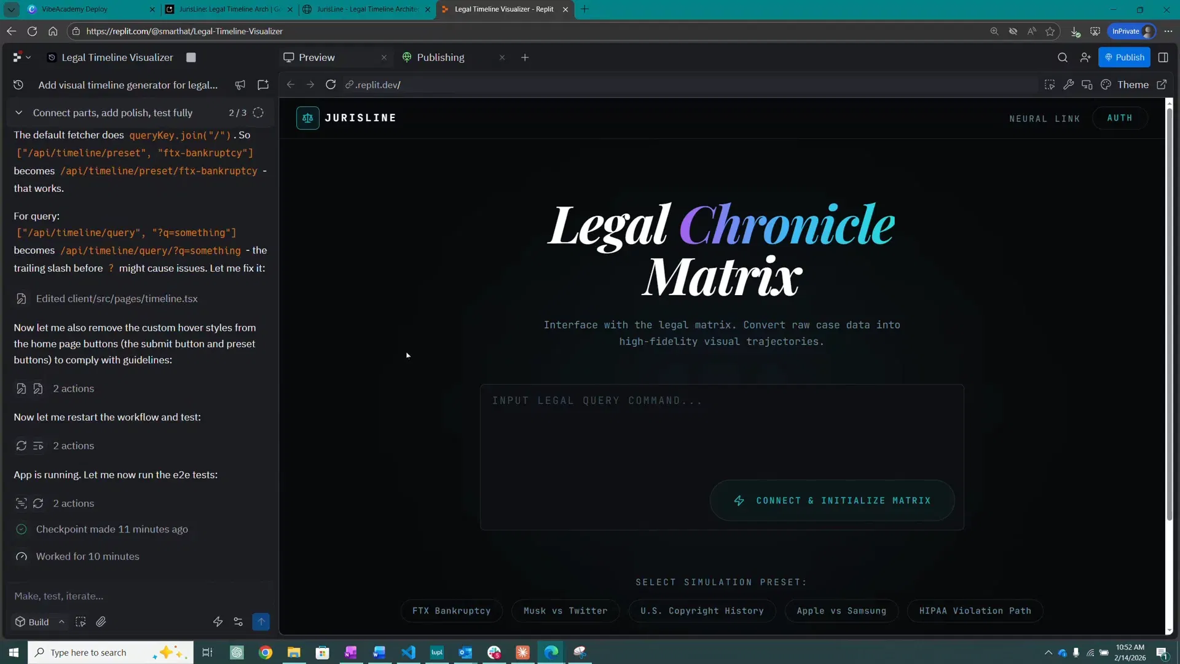Open the new chat icon
This screenshot has height=664, width=1180.
tap(263, 85)
